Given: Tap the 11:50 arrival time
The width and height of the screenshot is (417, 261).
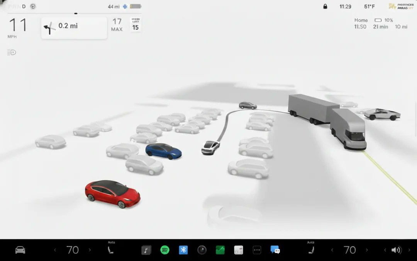Looking at the screenshot, I should pos(360,27).
